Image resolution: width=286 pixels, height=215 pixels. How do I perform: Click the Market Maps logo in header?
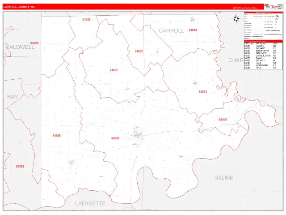(x=270, y=7)
